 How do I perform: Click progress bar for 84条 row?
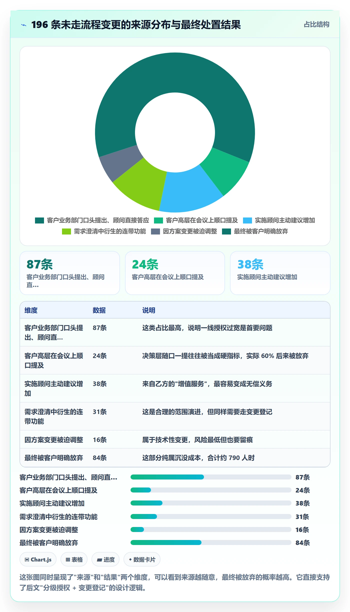coord(211,542)
